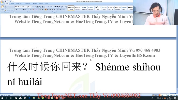178x100 pixels.
Task: Expand the Paste options arrow
Action: pyautogui.click(x=3, y=10)
